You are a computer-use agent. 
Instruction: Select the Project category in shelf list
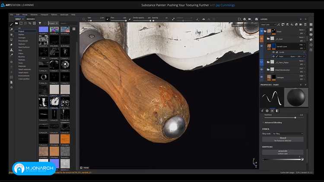point(21,31)
